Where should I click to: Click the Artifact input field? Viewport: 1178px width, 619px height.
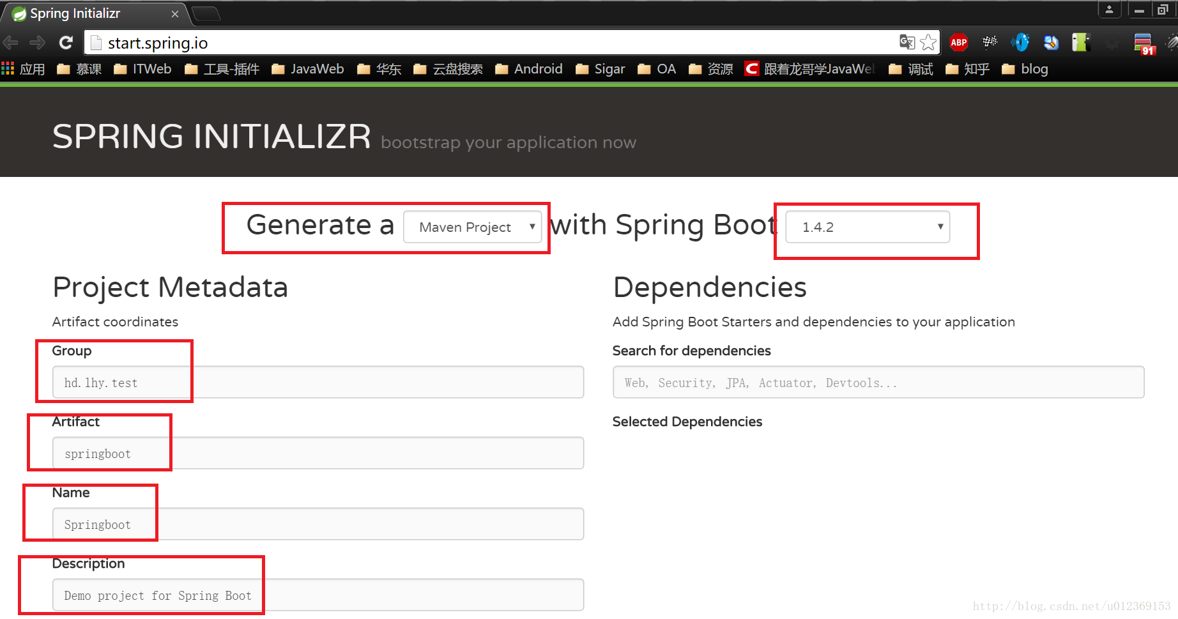coord(317,453)
